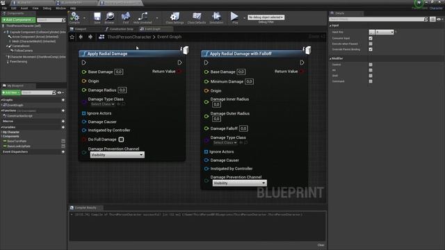Click the graph overview icon by the breadcrumb
Viewport: 445px width, 250px height.
102,37
